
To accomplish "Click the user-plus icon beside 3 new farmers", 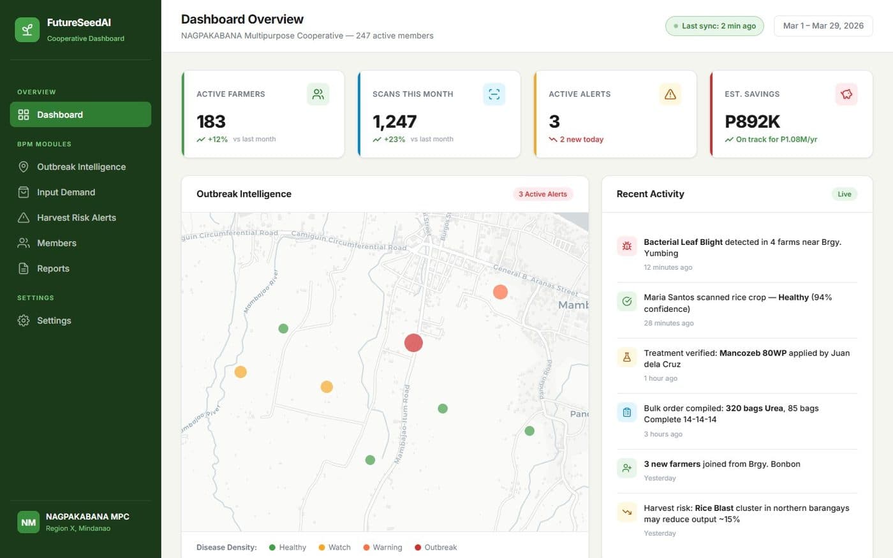I will 627,468.
